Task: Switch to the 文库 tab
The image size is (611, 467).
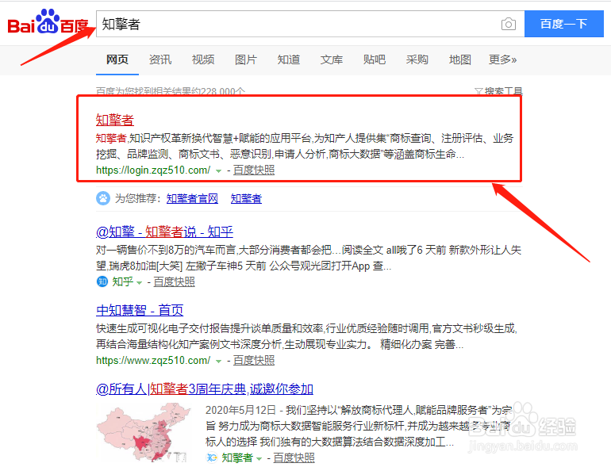Action: coord(332,59)
